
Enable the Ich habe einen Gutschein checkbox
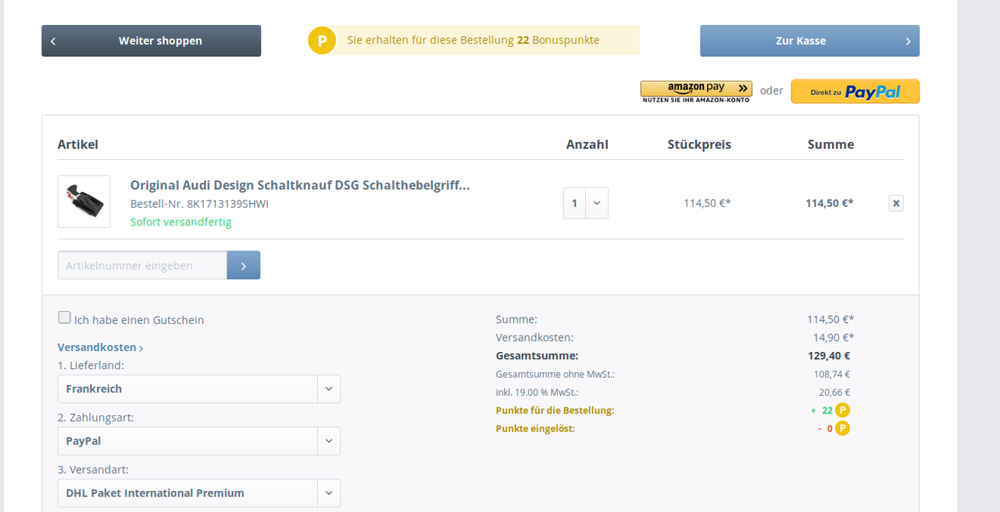click(x=64, y=318)
